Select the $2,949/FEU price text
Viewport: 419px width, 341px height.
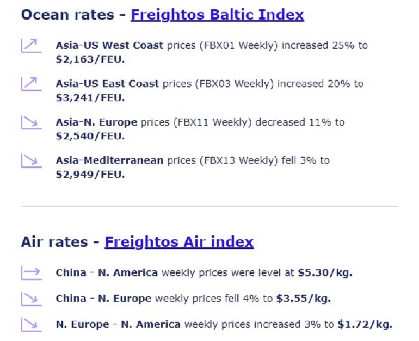(90, 175)
